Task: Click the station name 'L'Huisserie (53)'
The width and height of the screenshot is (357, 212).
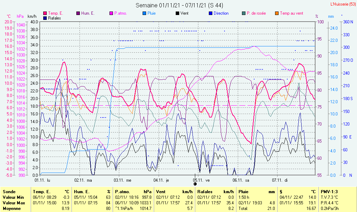Action: pos(343,4)
